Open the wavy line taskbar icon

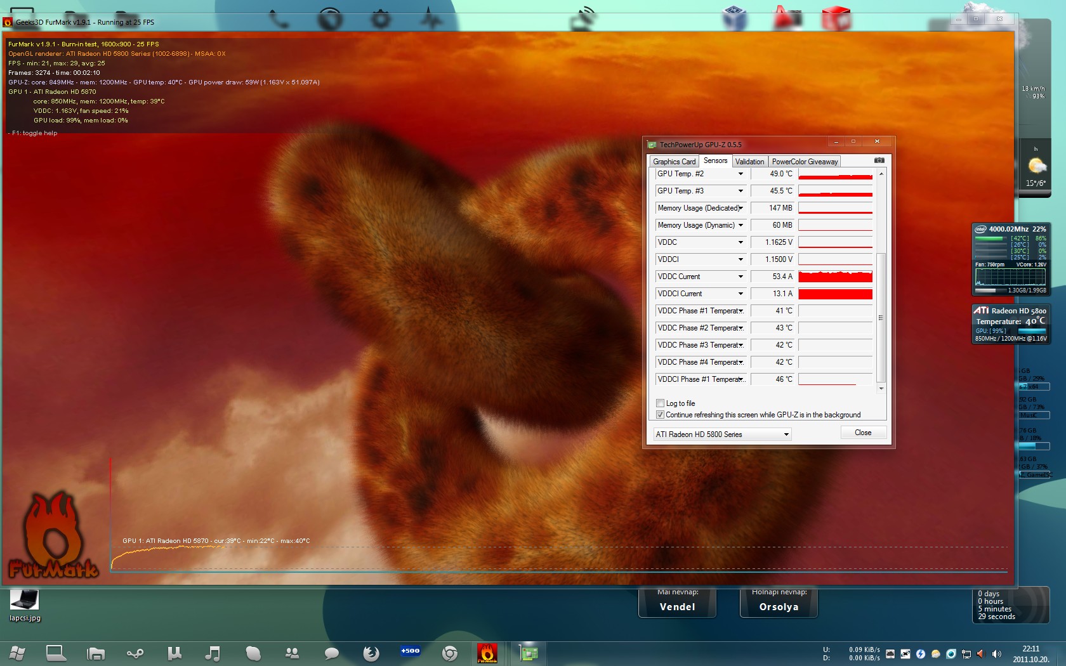[x=135, y=653]
